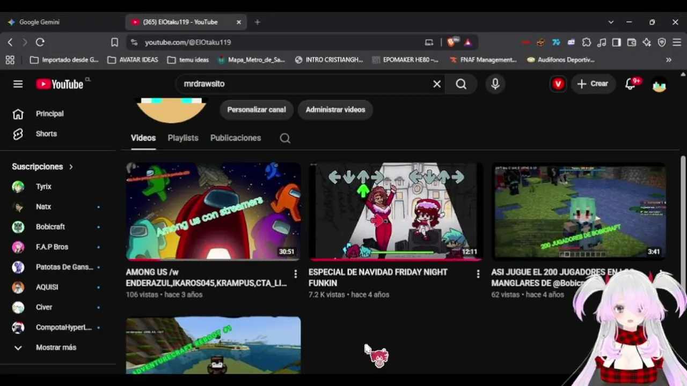The image size is (687, 386).
Task: Open the tab search dropdown arrow
Action: 611,22
